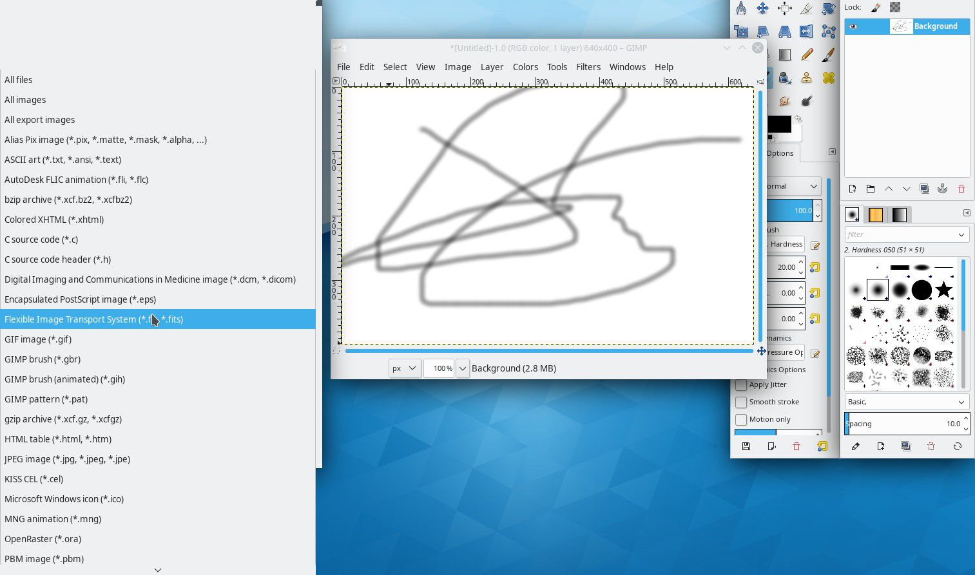Image resolution: width=975 pixels, height=575 pixels.
Task: Open the ruler unit px dropdown
Action: click(405, 368)
